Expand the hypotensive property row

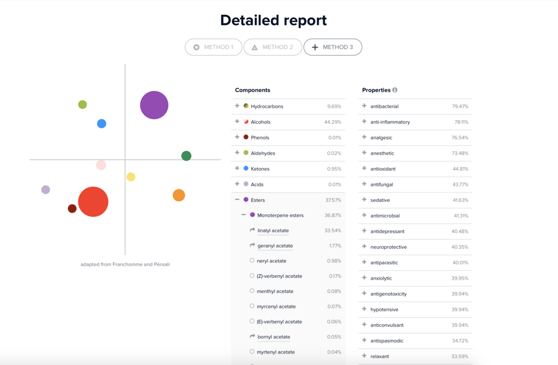coord(364,309)
